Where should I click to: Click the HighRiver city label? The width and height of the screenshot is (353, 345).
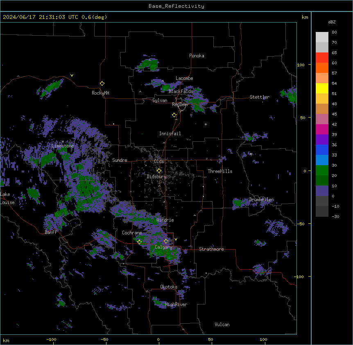click(176, 304)
